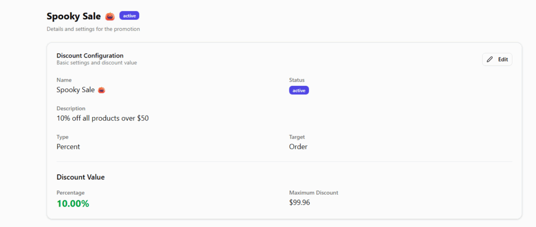Click the Status field label
The image size is (536, 227).
pyautogui.click(x=296, y=80)
